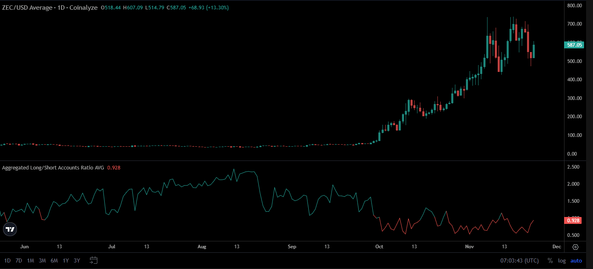Choose the 1Y time range

tap(66, 261)
